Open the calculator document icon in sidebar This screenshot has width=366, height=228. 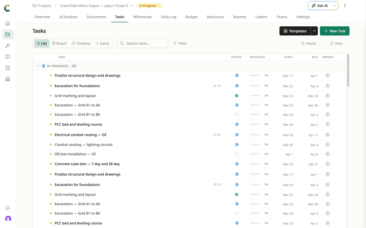tap(8, 68)
